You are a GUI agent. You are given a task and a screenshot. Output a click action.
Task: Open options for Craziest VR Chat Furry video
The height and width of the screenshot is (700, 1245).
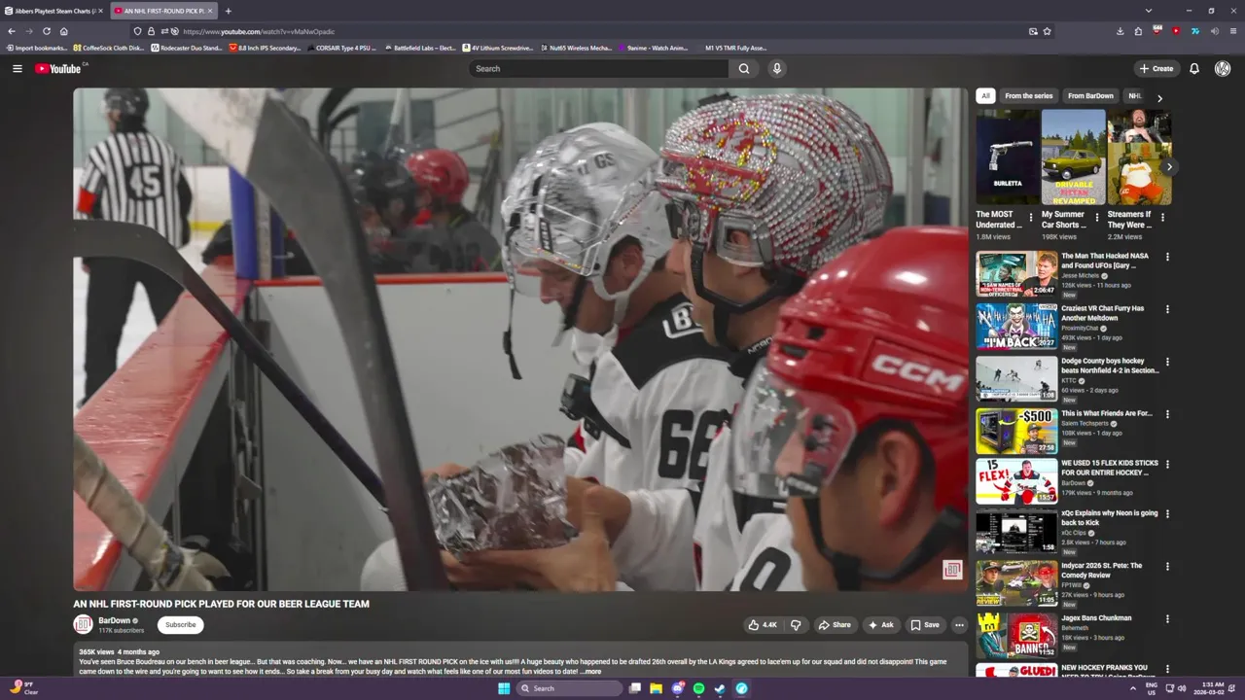(1167, 310)
